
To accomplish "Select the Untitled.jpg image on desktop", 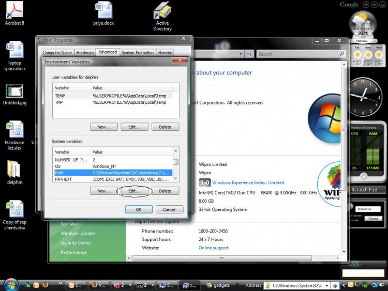I will (14, 95).
